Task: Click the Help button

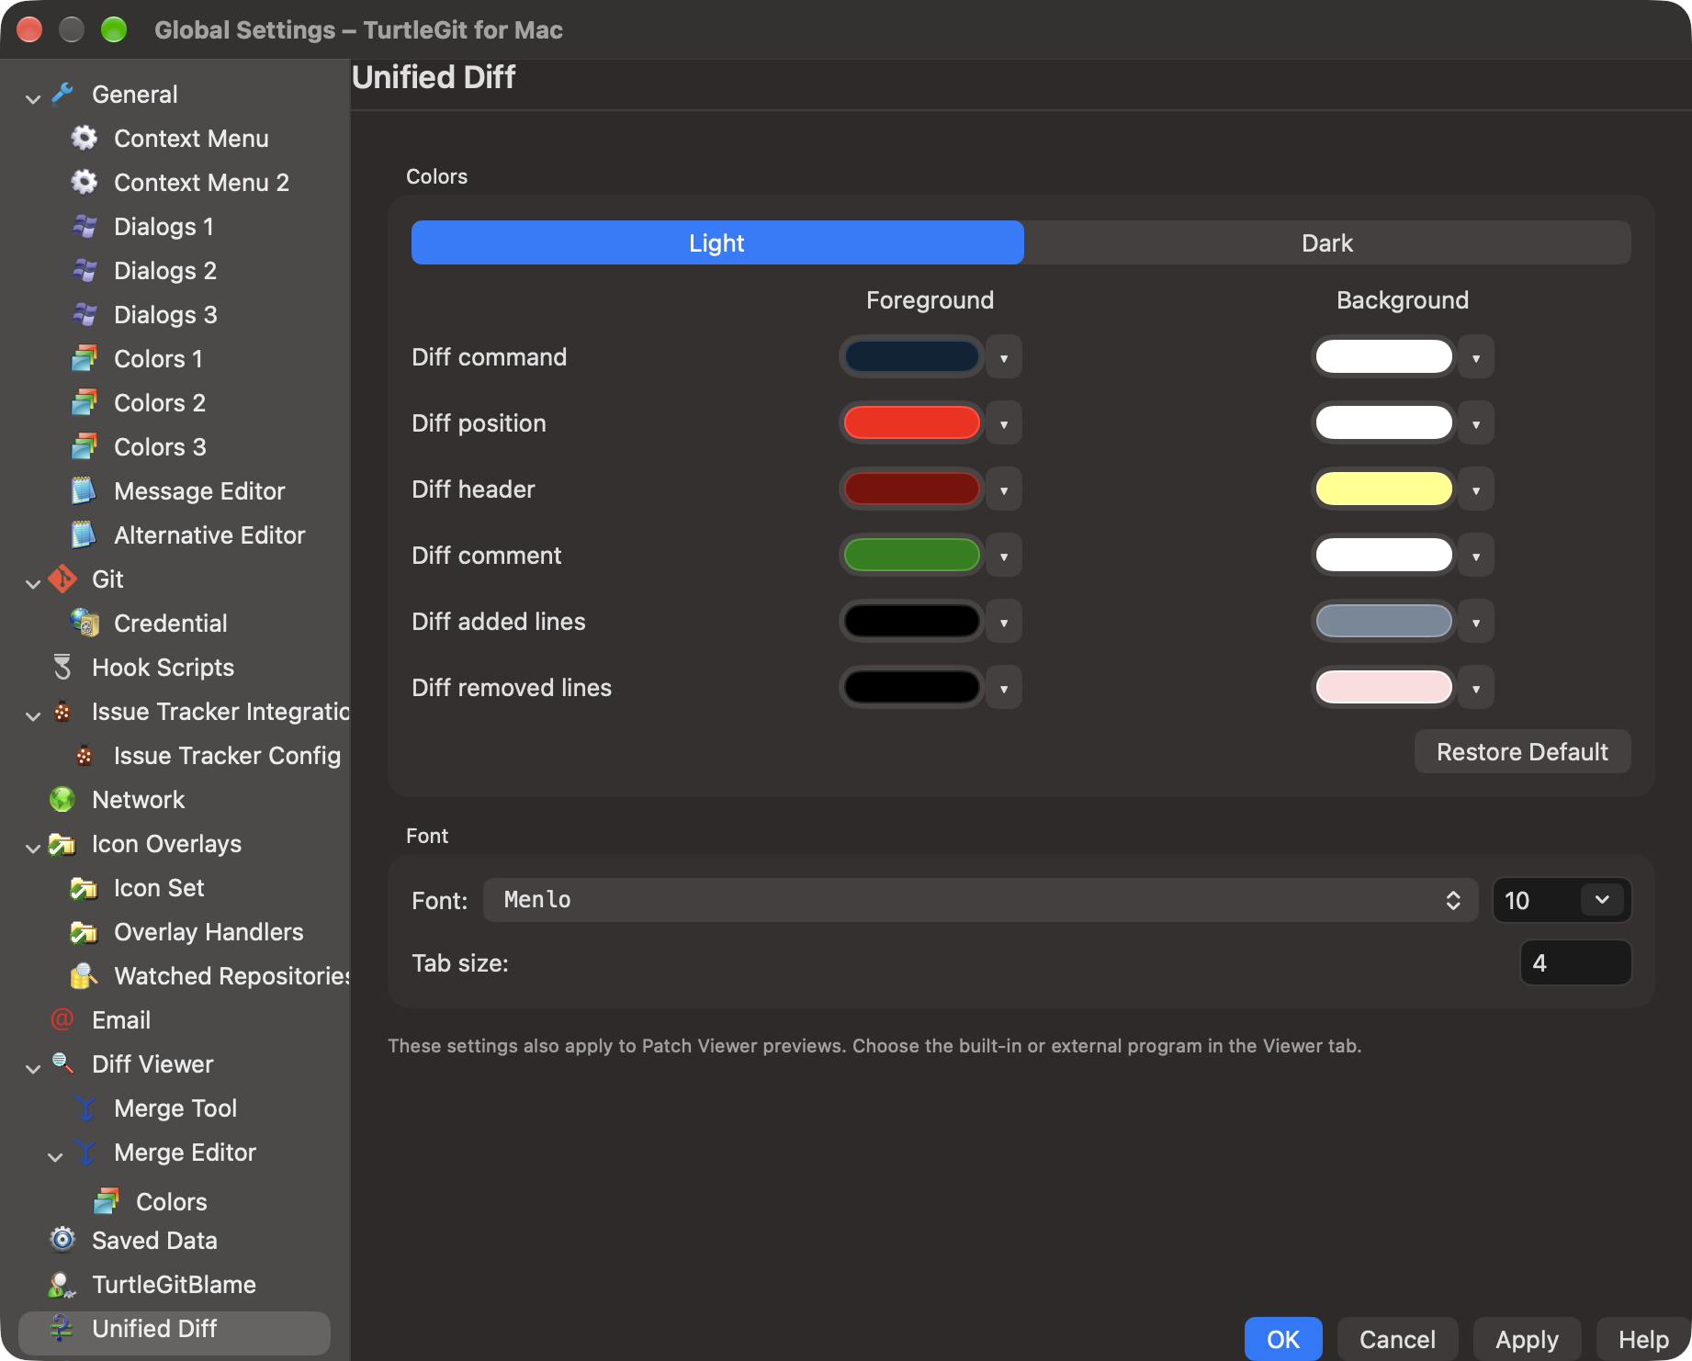Action: tap(1643, 1339)
